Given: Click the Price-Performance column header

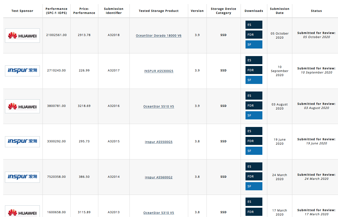Looking at the screenshot, I should (84, 11).
